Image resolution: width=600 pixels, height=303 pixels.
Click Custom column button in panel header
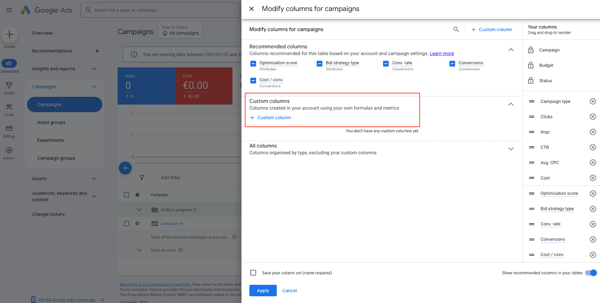492,29
